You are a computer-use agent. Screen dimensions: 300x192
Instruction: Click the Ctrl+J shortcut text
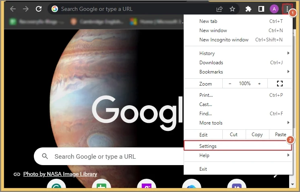[276, 62]
